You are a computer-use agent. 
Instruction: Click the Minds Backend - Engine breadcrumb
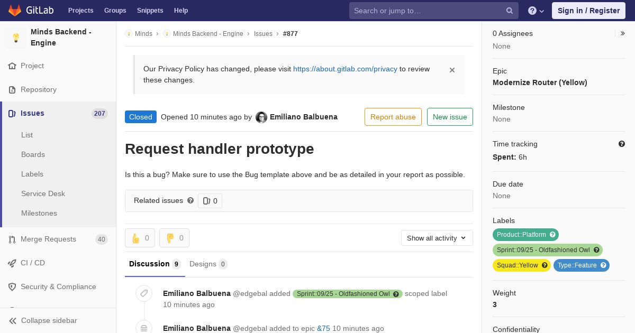coord(208,34)
